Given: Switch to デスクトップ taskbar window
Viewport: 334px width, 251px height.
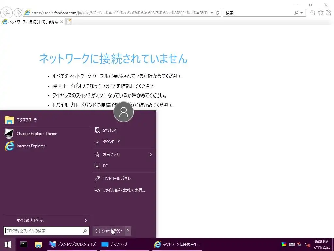Looking at the screenshot, I should 125,244.
